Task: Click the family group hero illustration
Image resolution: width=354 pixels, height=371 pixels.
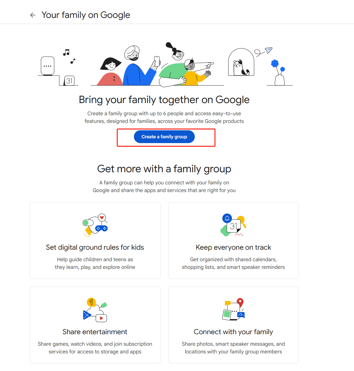Action: click(x=157, y=66)
